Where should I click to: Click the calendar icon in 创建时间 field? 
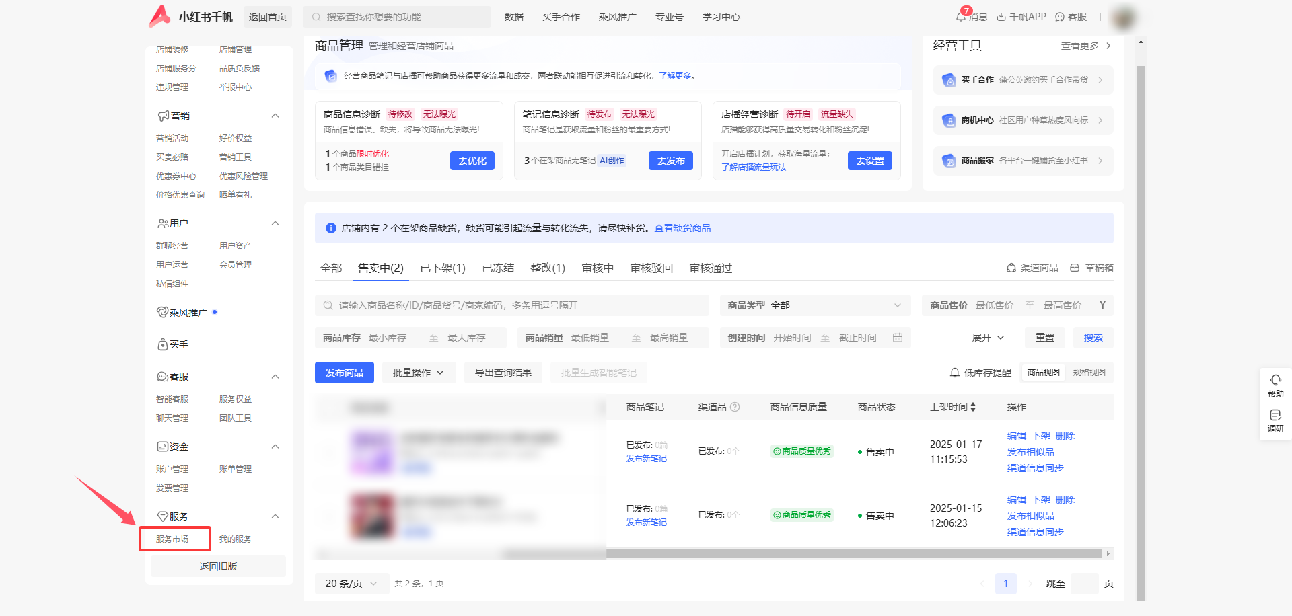point(898,338)
